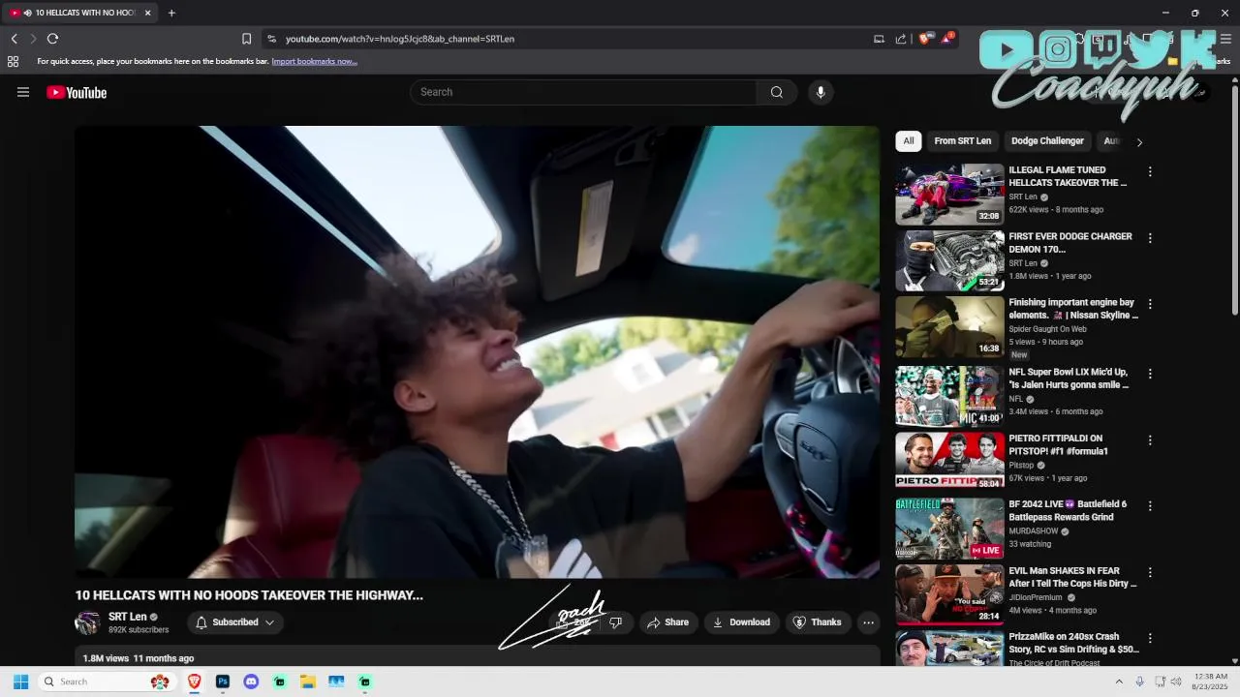1240x697 pixels.
Task: Open PIETRO FITTIPALDI ON PITSTOP video
Action: pyautogui.click(x=949, y=461)
